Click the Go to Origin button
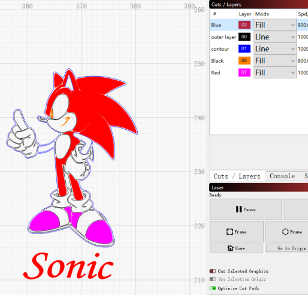 click(288, 248)
